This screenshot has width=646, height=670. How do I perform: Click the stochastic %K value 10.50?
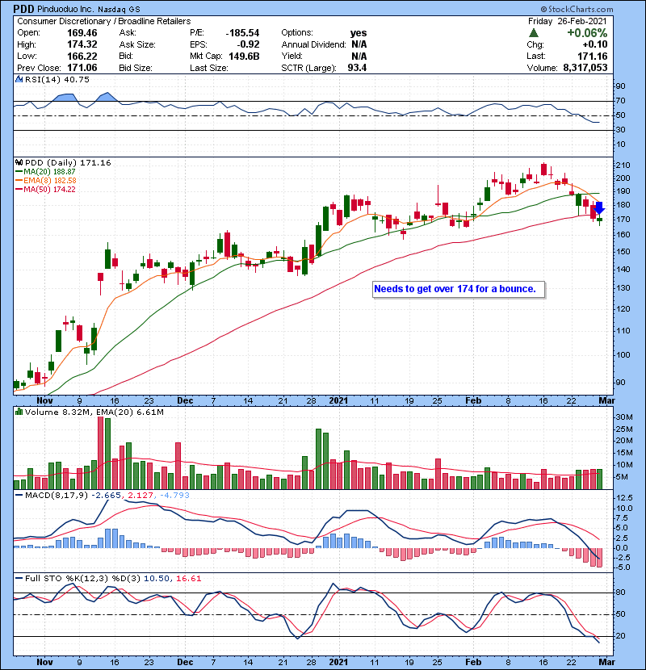coord(157,579)
